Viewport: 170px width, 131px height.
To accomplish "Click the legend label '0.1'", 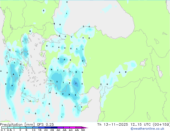I will [3, 130].
